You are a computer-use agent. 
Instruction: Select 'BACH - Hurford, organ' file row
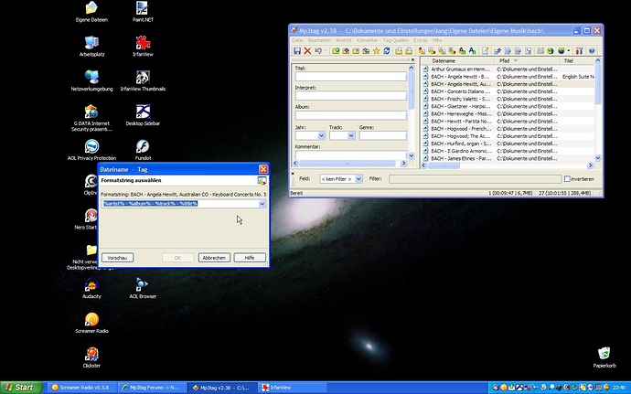[x=509, y=144]
